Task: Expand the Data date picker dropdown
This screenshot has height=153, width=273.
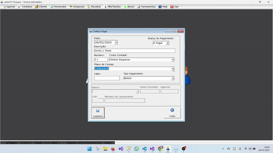Action: click(x=116, y=42)
